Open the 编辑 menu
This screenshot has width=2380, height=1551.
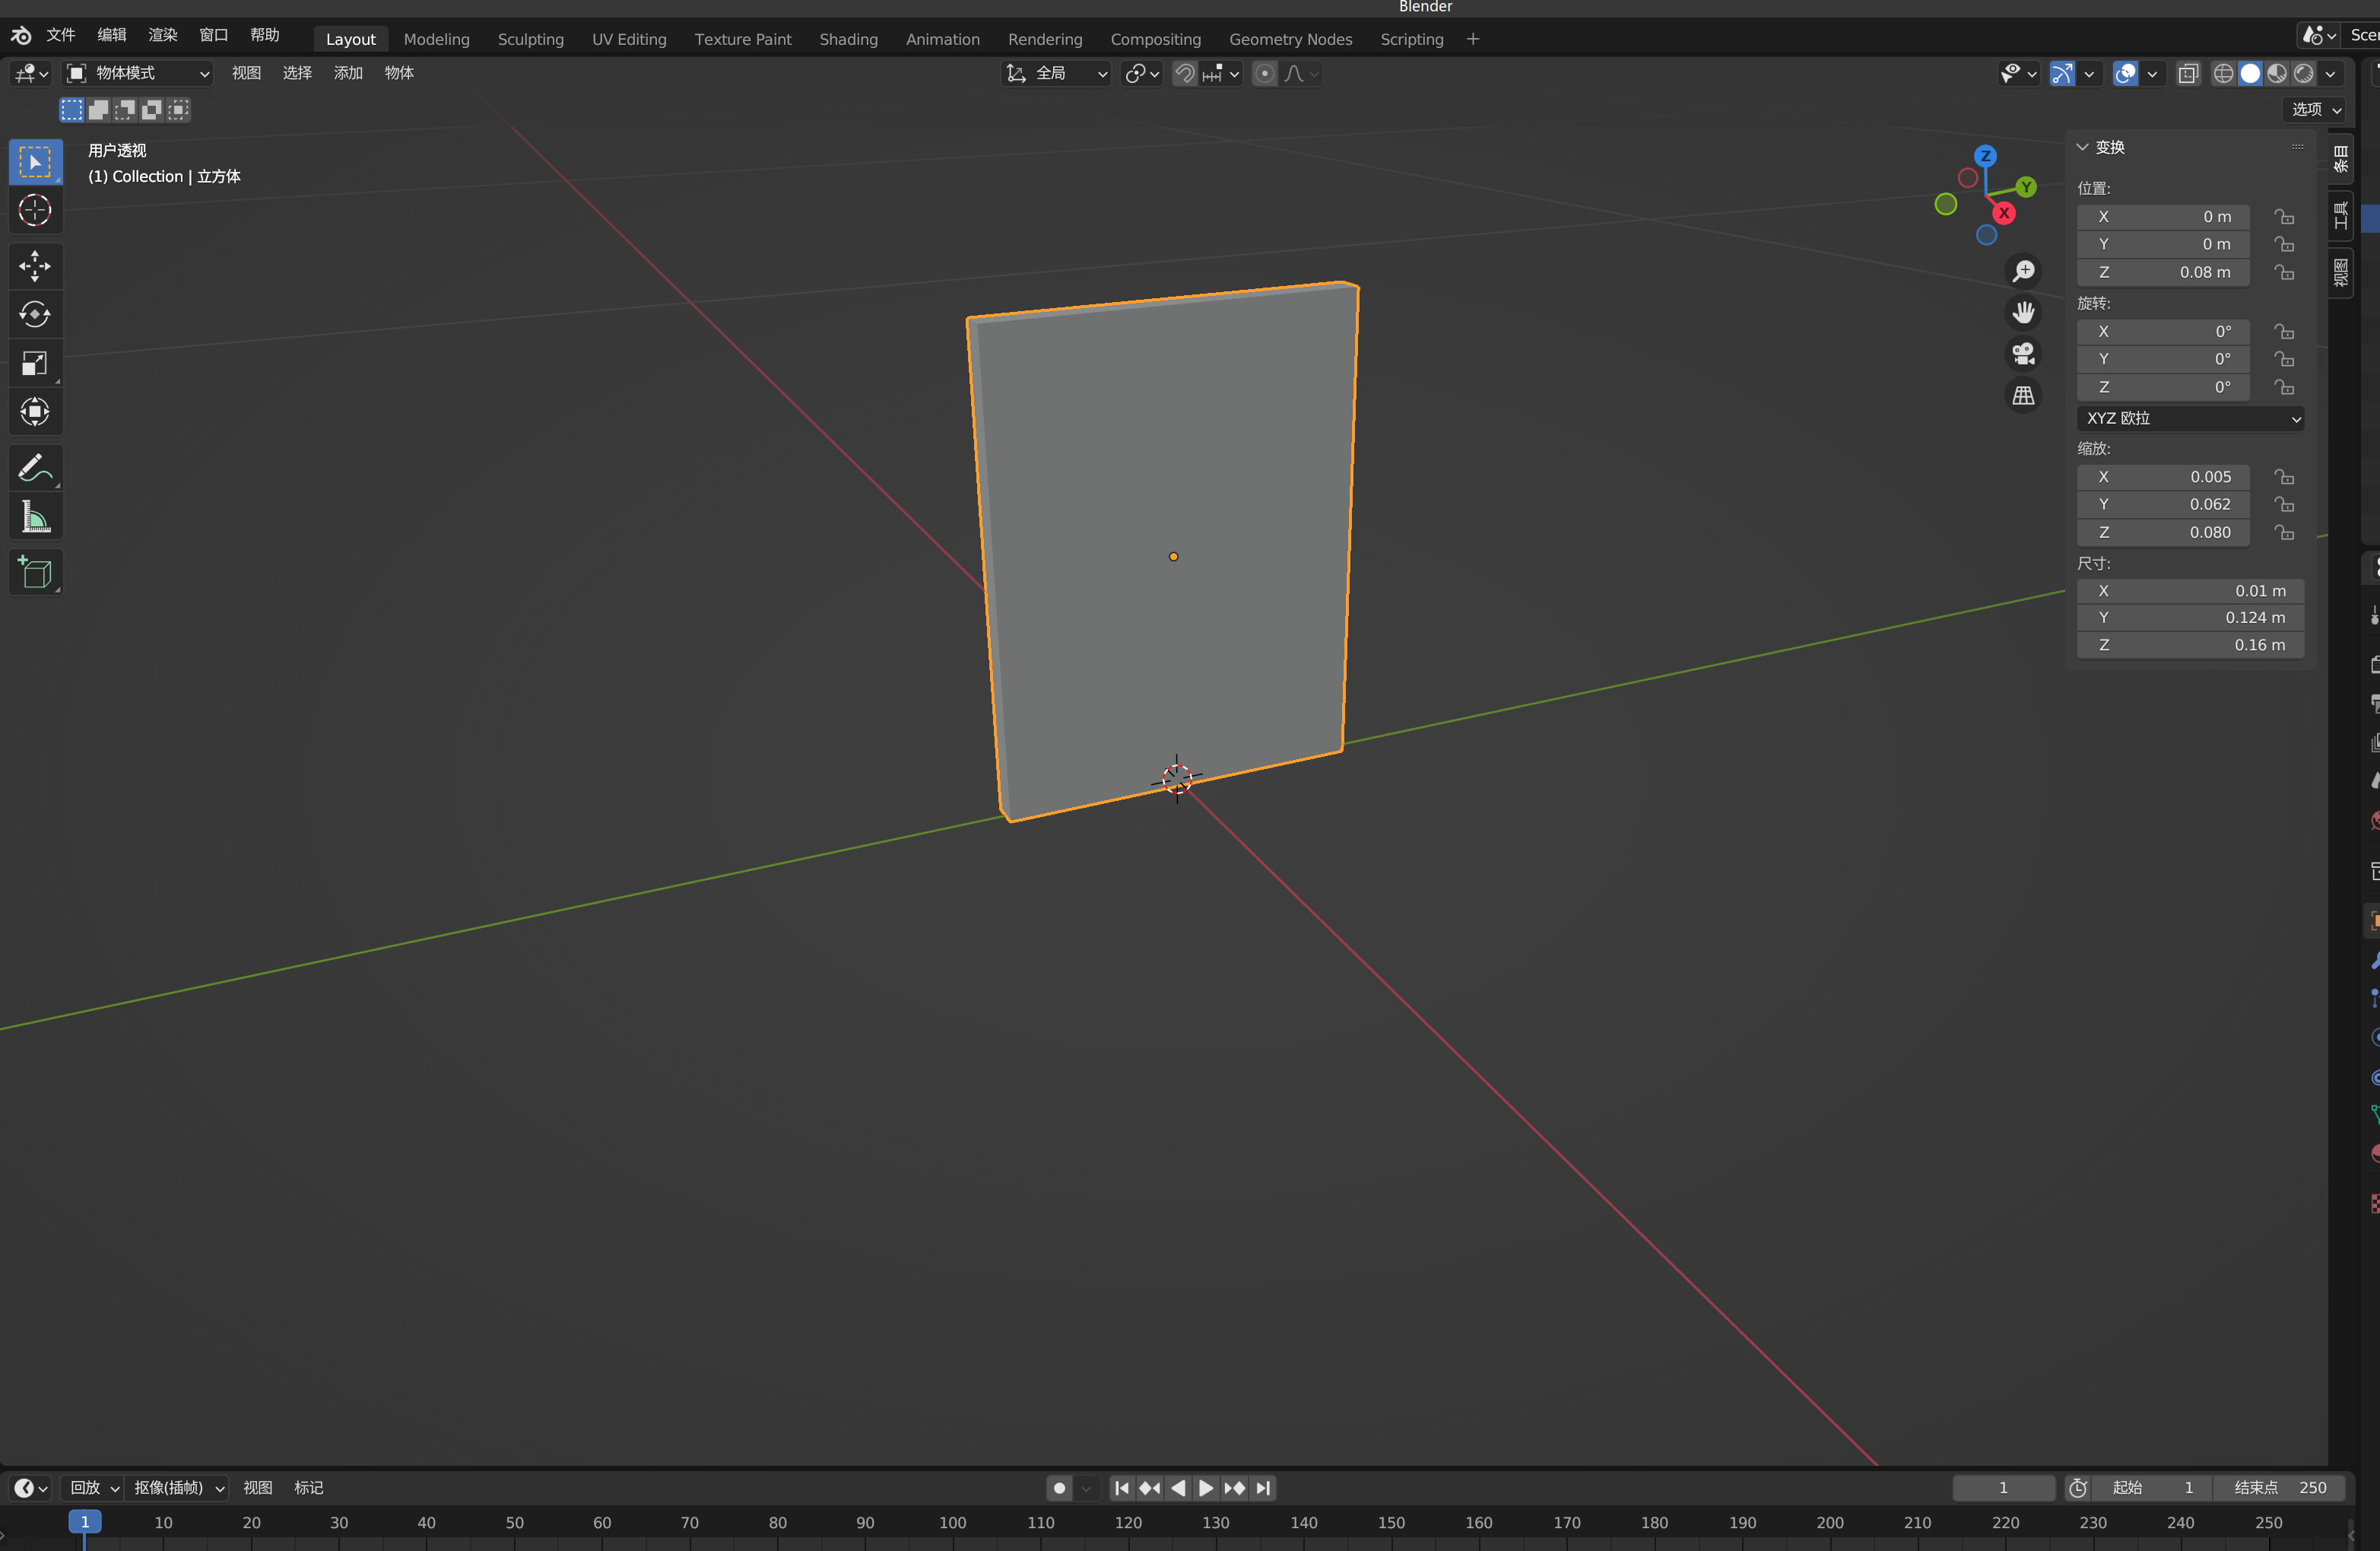[x=112, y=35]
